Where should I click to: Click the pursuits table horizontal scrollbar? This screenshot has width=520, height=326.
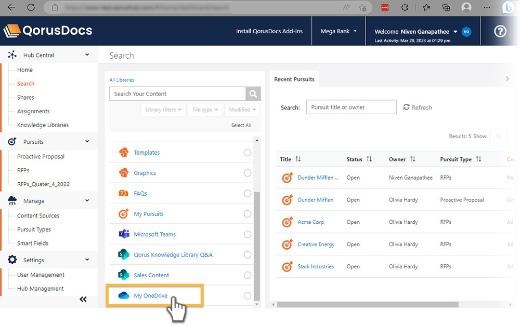[368, 305]
